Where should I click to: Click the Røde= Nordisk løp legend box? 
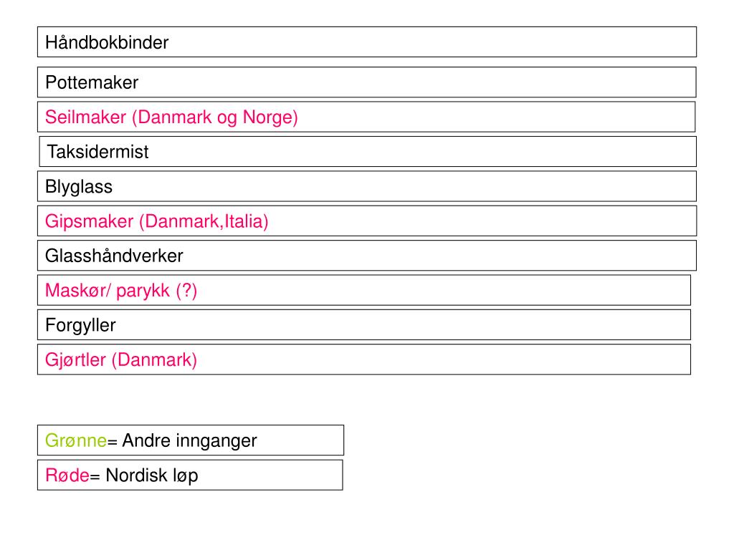click(x=190, y=475)
